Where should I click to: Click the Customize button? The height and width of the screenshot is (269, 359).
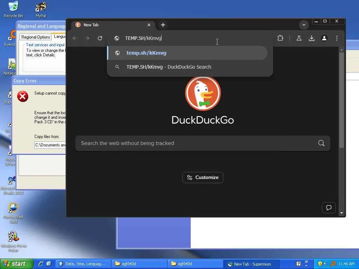[x=203, y=178]
